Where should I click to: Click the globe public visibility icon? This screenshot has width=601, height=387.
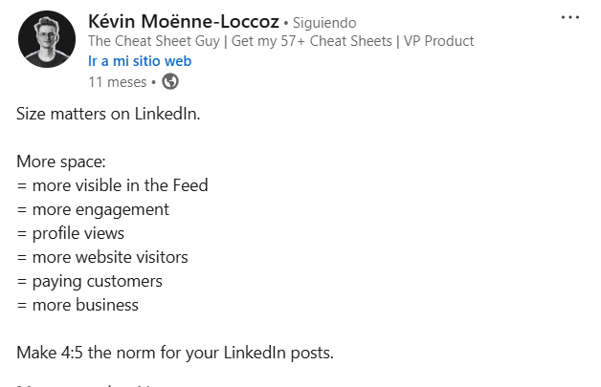coord(170,81)
